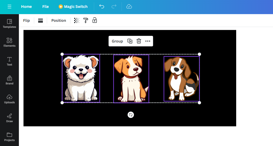This screenshot has width=273, height=146.
Task: Click the top-left selection resize handle
Action: 62,54
